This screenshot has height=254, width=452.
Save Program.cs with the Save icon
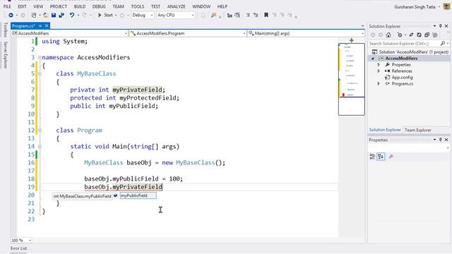pyautogui.click(x=54, y=15)
